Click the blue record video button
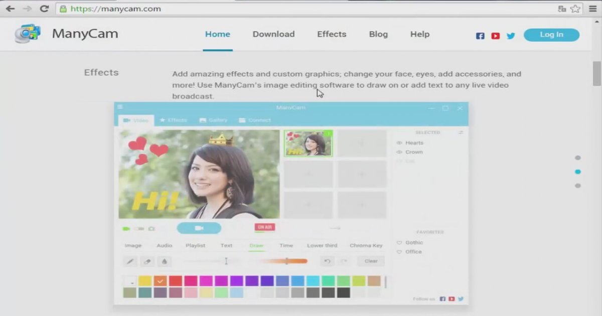 (199, 228)
